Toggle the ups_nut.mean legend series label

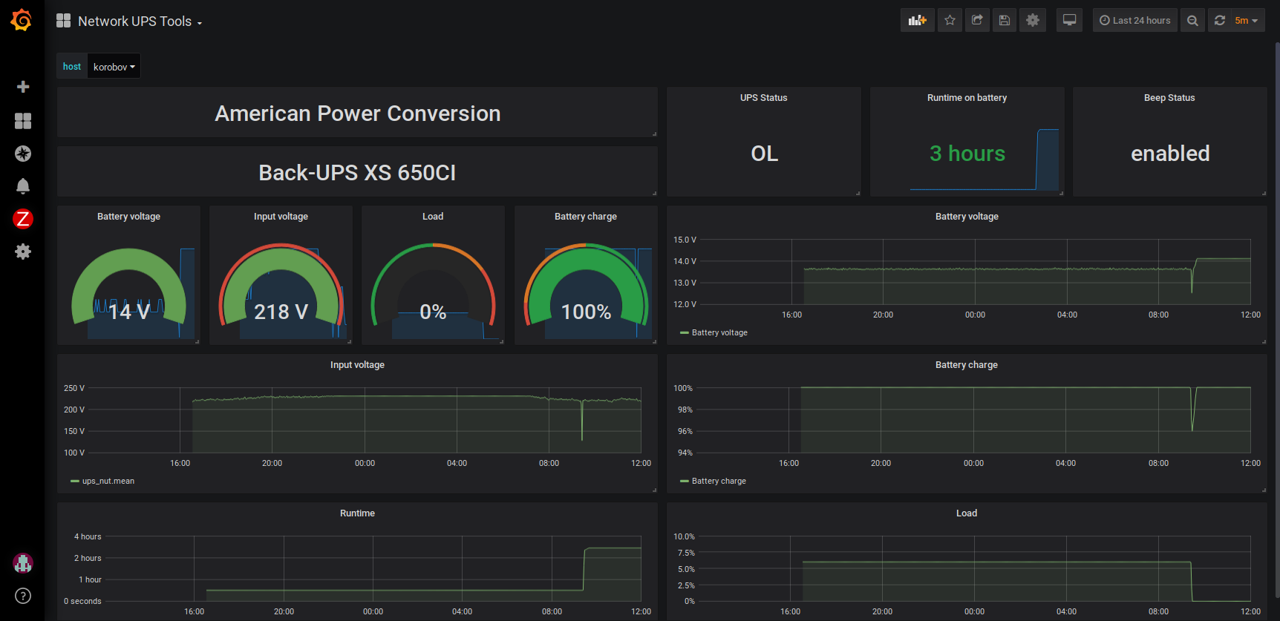pos(108,482)
